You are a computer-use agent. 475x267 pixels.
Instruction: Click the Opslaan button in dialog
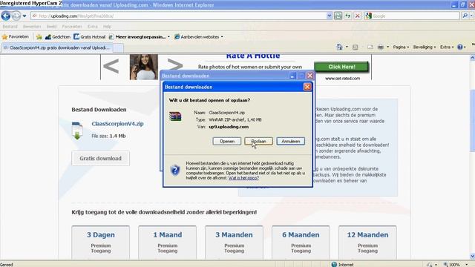259,141
